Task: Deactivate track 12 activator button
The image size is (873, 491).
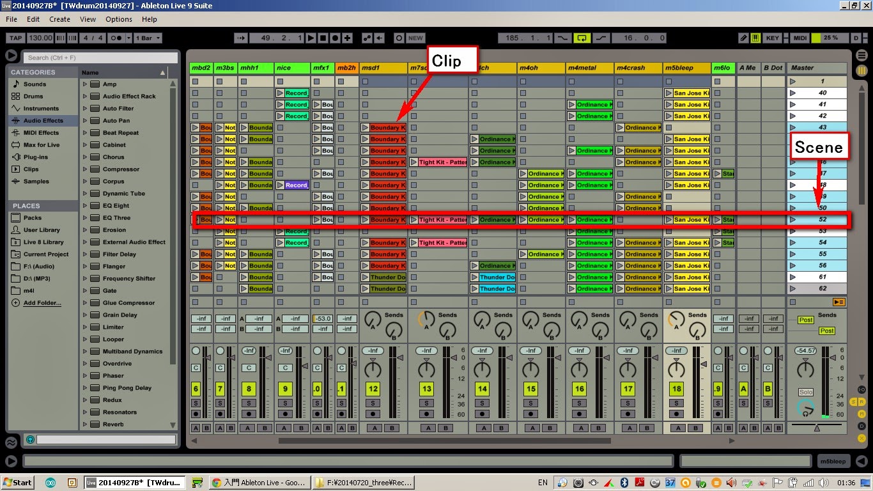Action: click(373, 389)
